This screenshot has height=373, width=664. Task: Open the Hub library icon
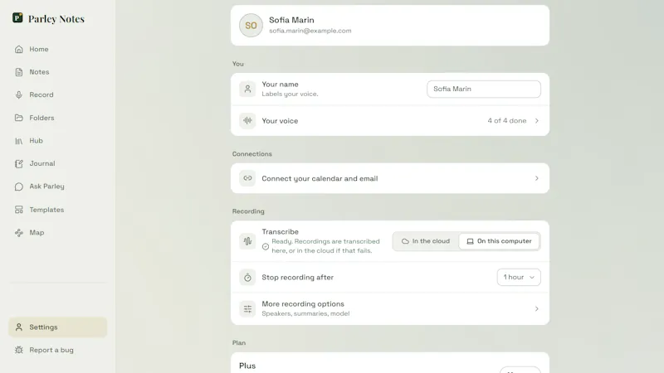[x=18, y=141]
